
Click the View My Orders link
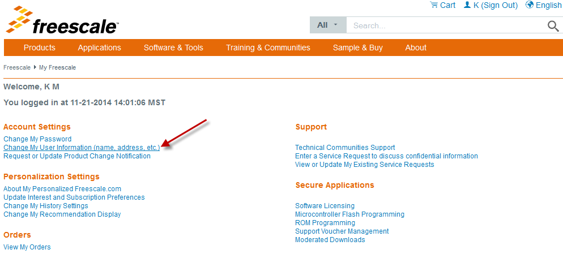pyautogui.click(x=27, y=247)
